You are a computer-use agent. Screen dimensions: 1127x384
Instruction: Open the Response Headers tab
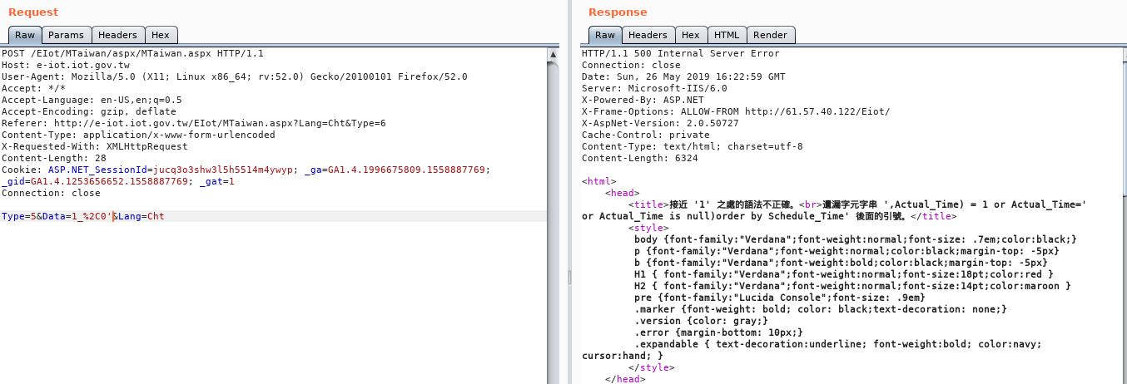click(x=648, y=35)
